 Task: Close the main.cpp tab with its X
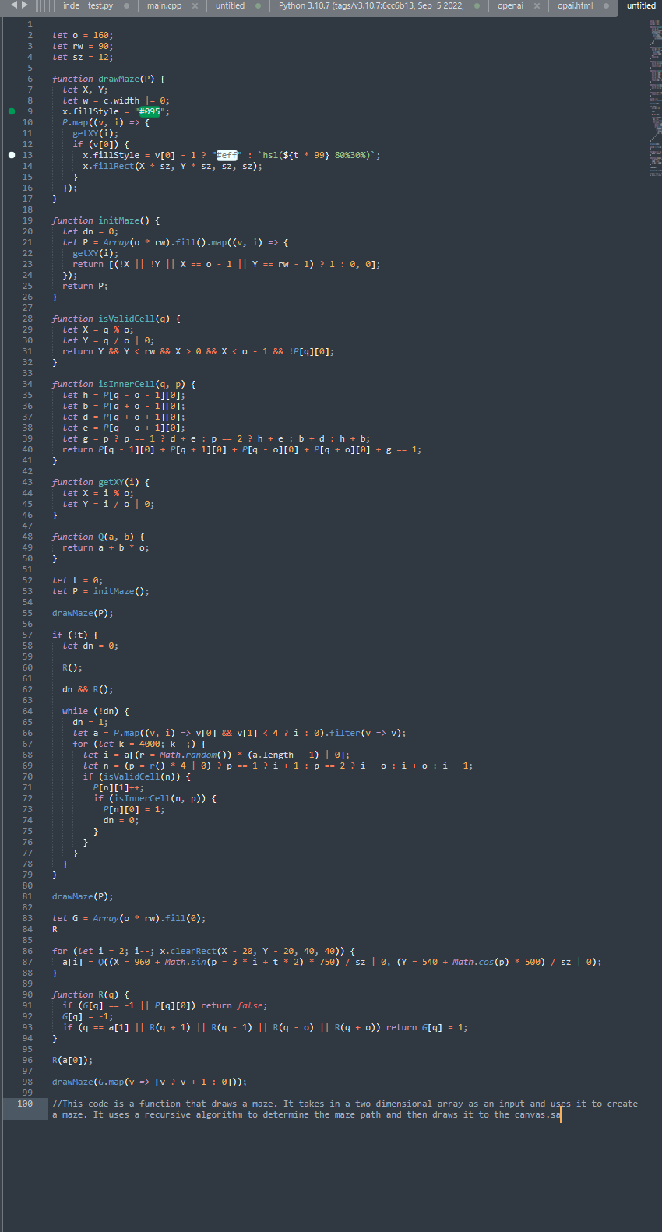coord(195,5)
